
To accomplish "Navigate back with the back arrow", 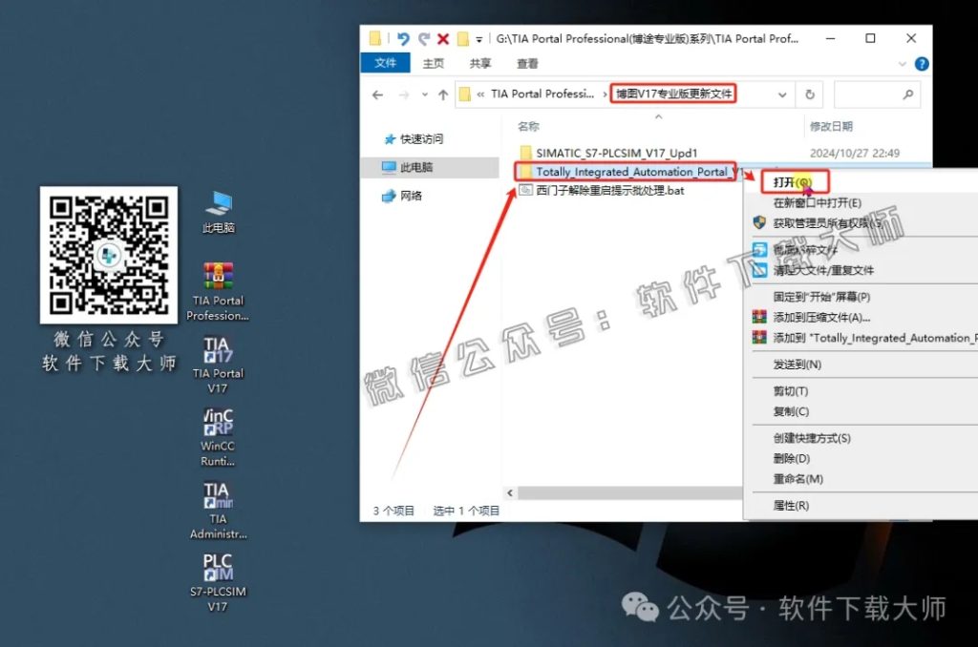I will click(x=377, y=94).
